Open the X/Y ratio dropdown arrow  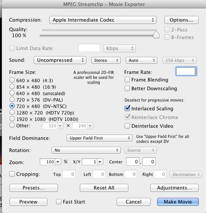[x=100, y=162]
